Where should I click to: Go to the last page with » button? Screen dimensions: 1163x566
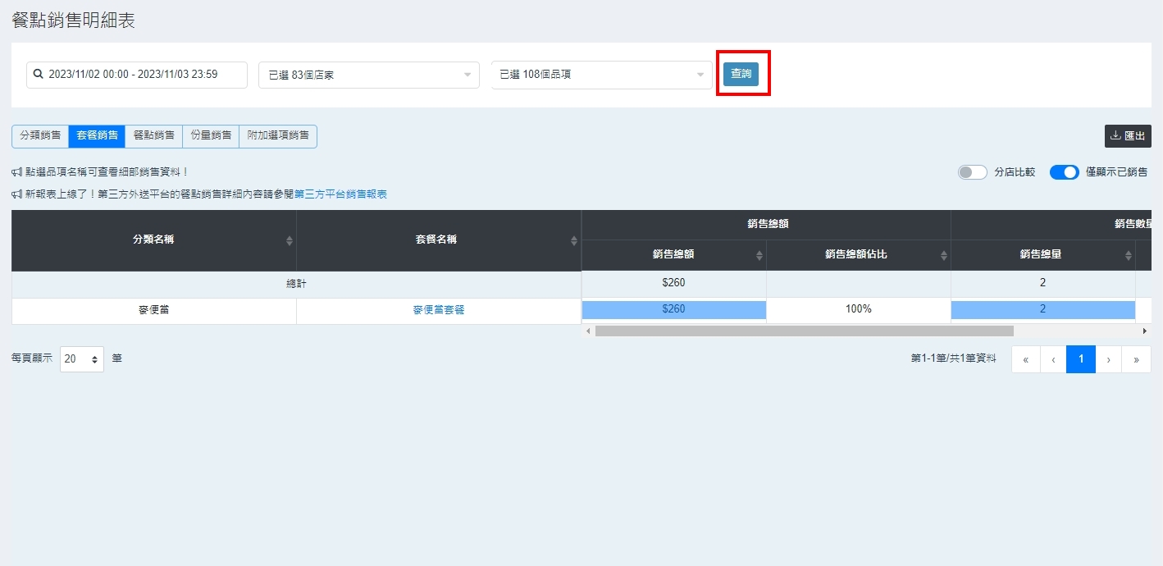pos(1136,359)
